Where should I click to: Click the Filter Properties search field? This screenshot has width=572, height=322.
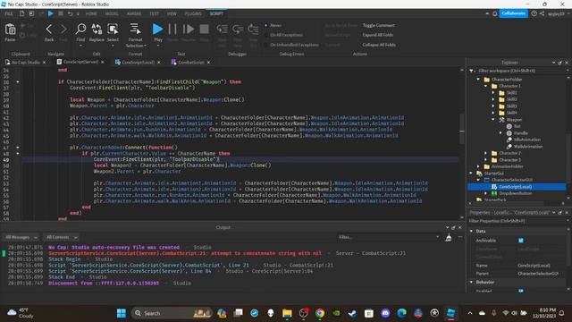pyautogui.click(x=517, y=221)
